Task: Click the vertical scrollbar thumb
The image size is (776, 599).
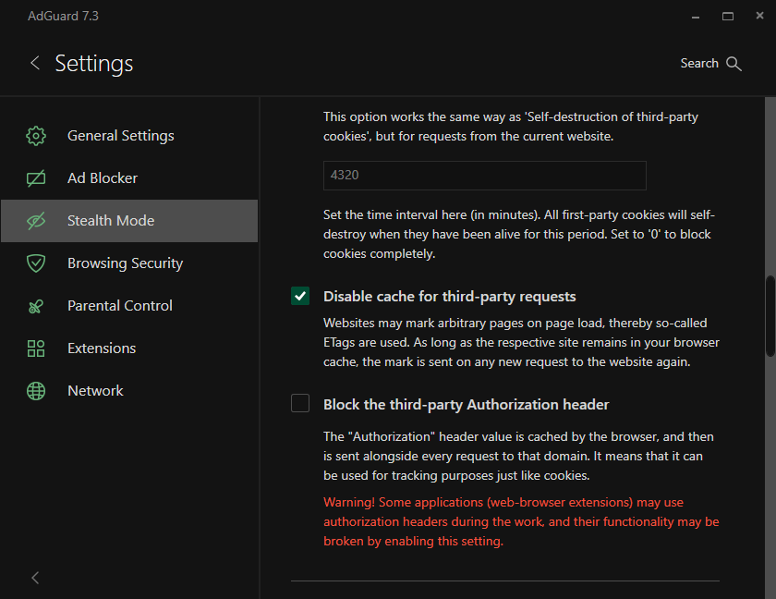Action: point(770,316)
